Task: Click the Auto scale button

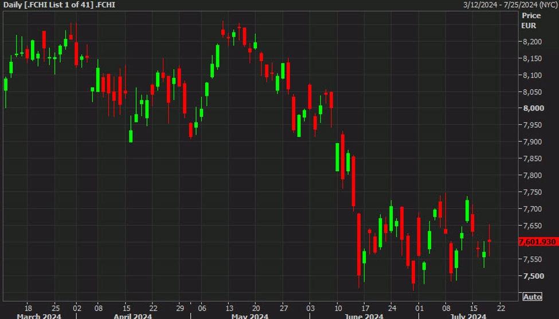Action: pyautogui.click(x=533, y=297)
